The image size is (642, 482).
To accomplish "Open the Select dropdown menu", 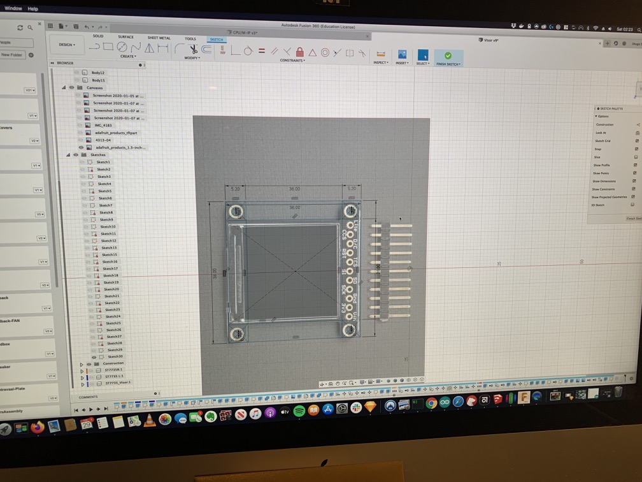I will point(422,64).
